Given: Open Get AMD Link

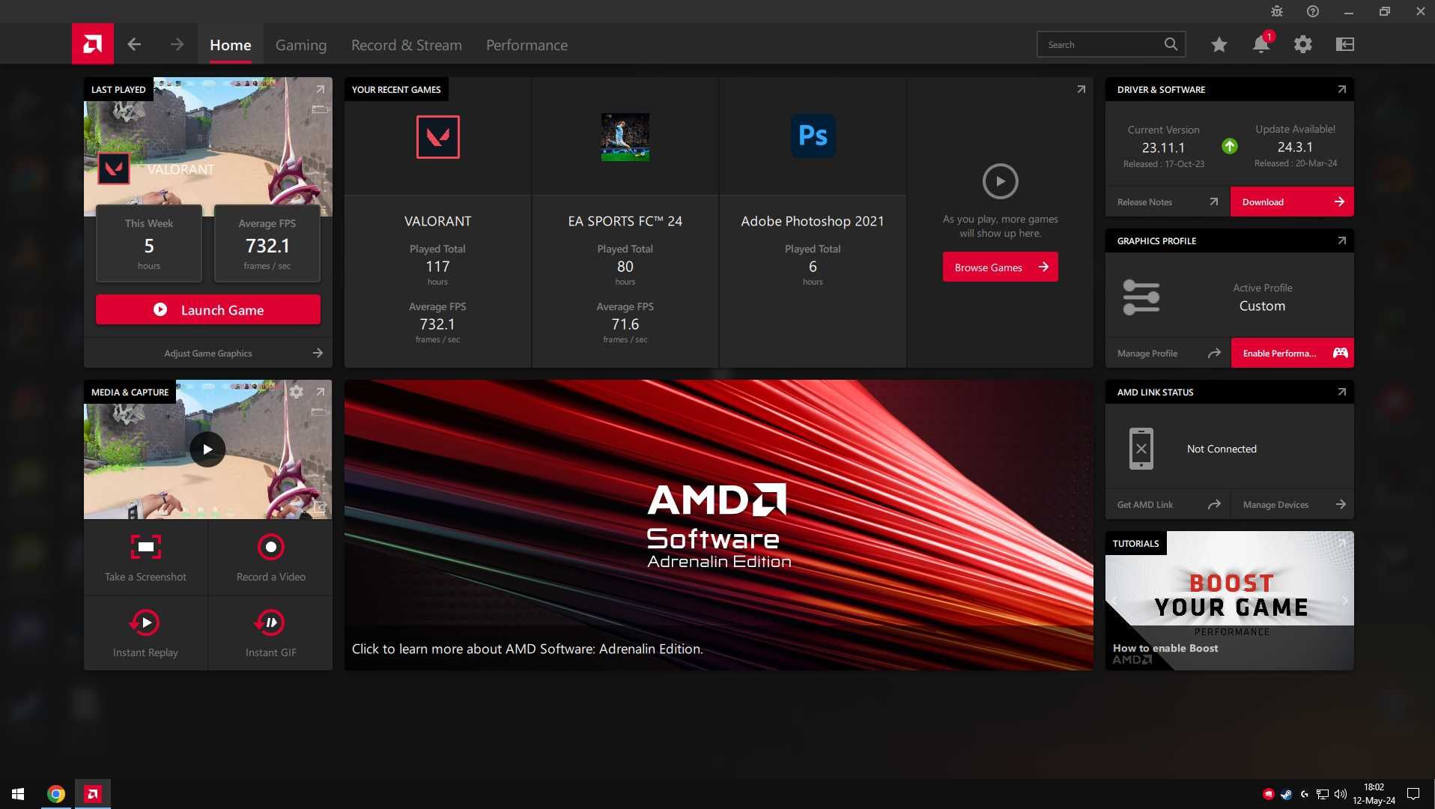Looking at the screenshot, I should point(1168,505).
